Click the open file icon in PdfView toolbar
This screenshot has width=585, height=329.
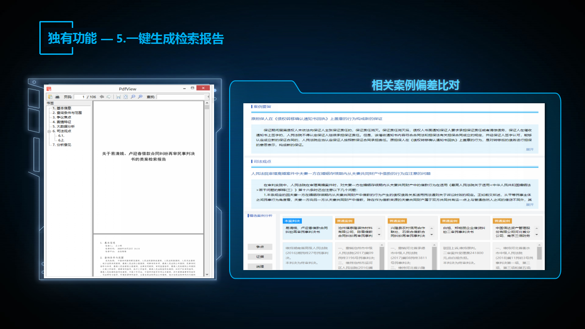[50, 97]
